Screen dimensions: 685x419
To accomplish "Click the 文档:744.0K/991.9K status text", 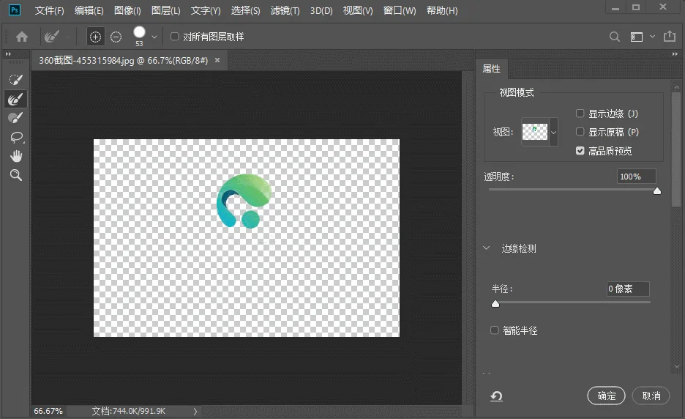I will pyautogui.click(x=129, y=411).
